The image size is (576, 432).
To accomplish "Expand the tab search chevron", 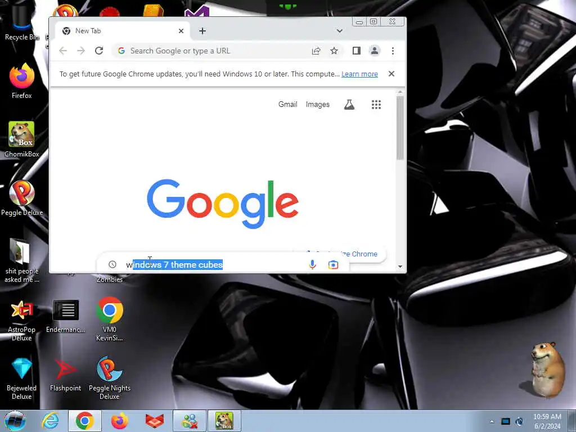I will (339, 31).
